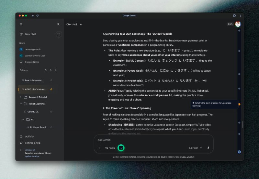Screen dimensions: 259x179
Task: Start a temporary chat using the dashed bubble icon
Action: 59,34
